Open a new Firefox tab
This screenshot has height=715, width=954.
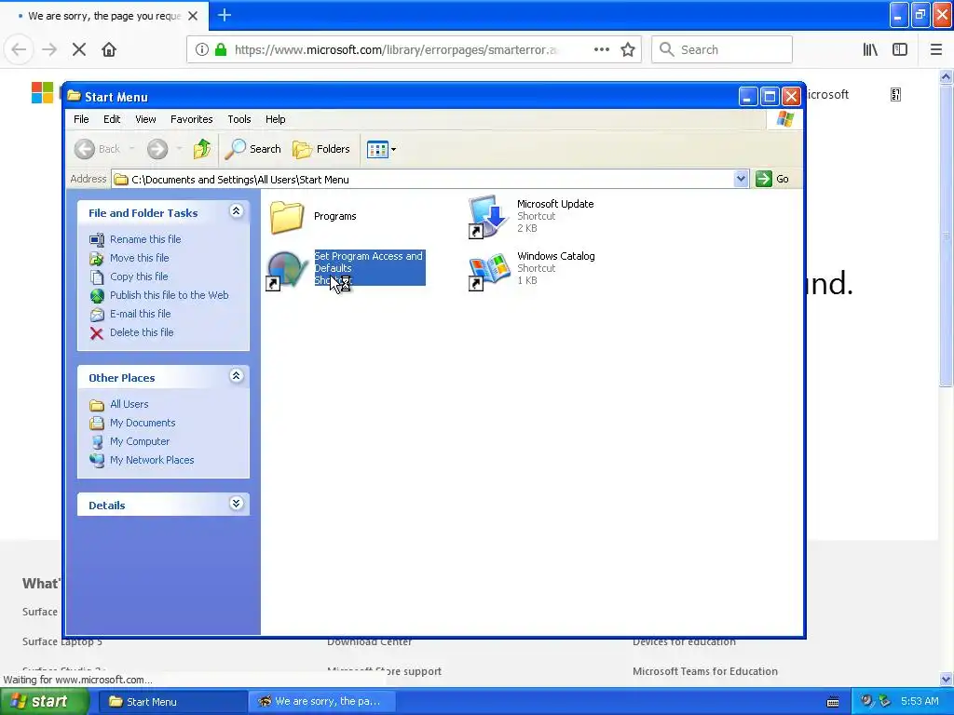225,15
